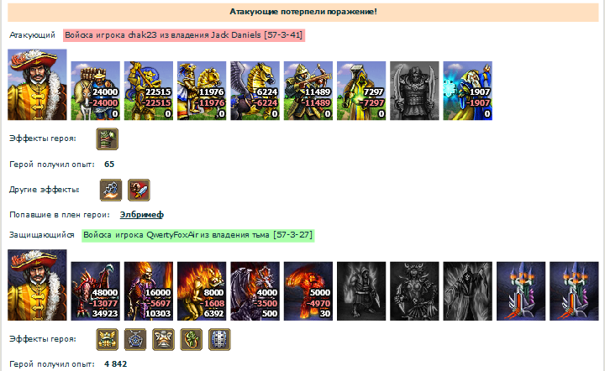The image size is (605, 371).
Task: Click the spider web hero effect icon
Action: coord(135,339)
